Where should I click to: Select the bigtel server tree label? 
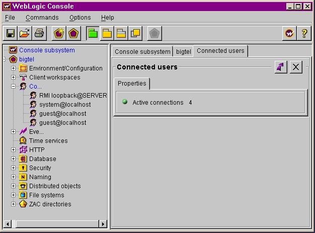coord(27,59)
